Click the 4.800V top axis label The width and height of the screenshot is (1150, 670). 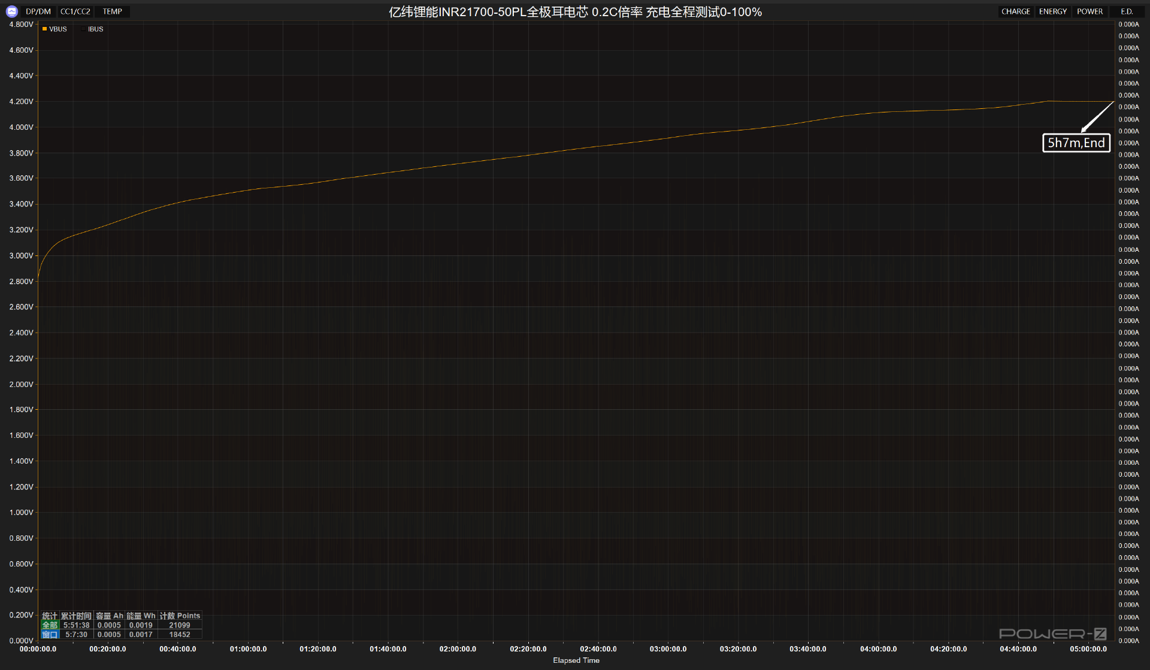tap(22, 25)
